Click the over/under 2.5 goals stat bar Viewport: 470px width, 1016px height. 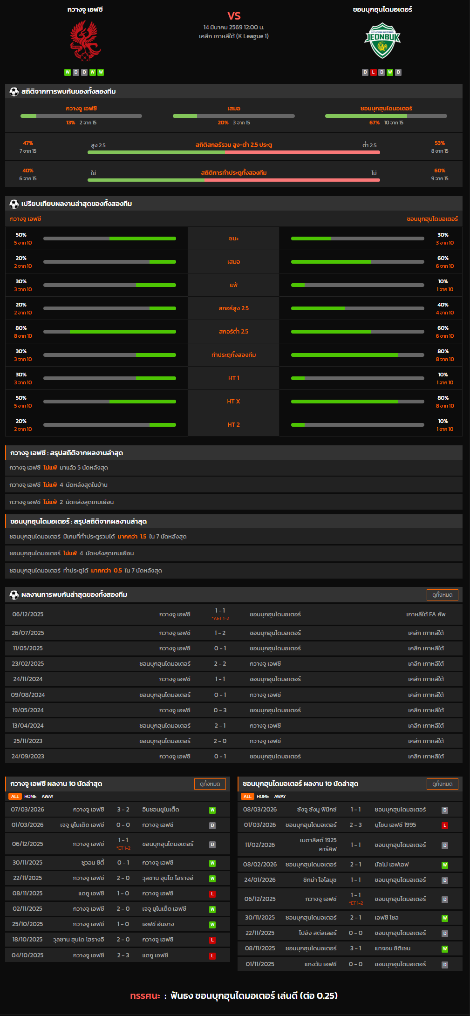[233, 152]
